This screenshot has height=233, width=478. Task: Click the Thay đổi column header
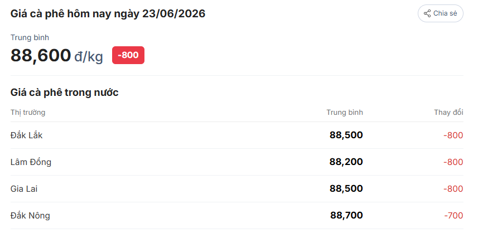click(x=449, y=113)
